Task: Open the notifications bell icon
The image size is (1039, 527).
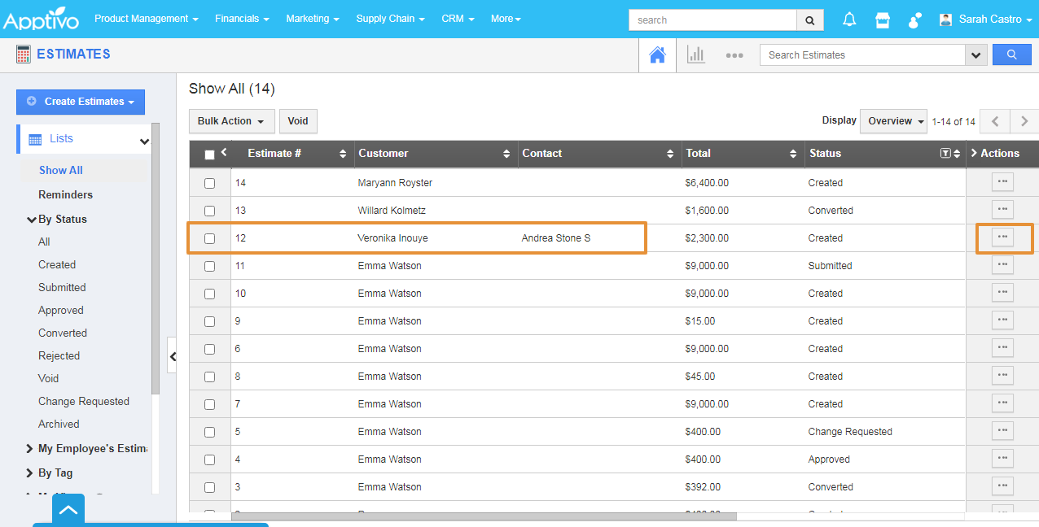Action: click(x=849, y=20)
